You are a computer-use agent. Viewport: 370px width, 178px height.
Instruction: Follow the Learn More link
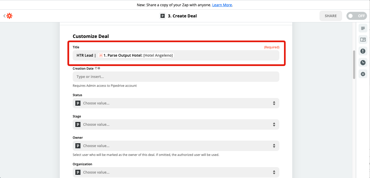pyautogui.click(x=222, y=5)
